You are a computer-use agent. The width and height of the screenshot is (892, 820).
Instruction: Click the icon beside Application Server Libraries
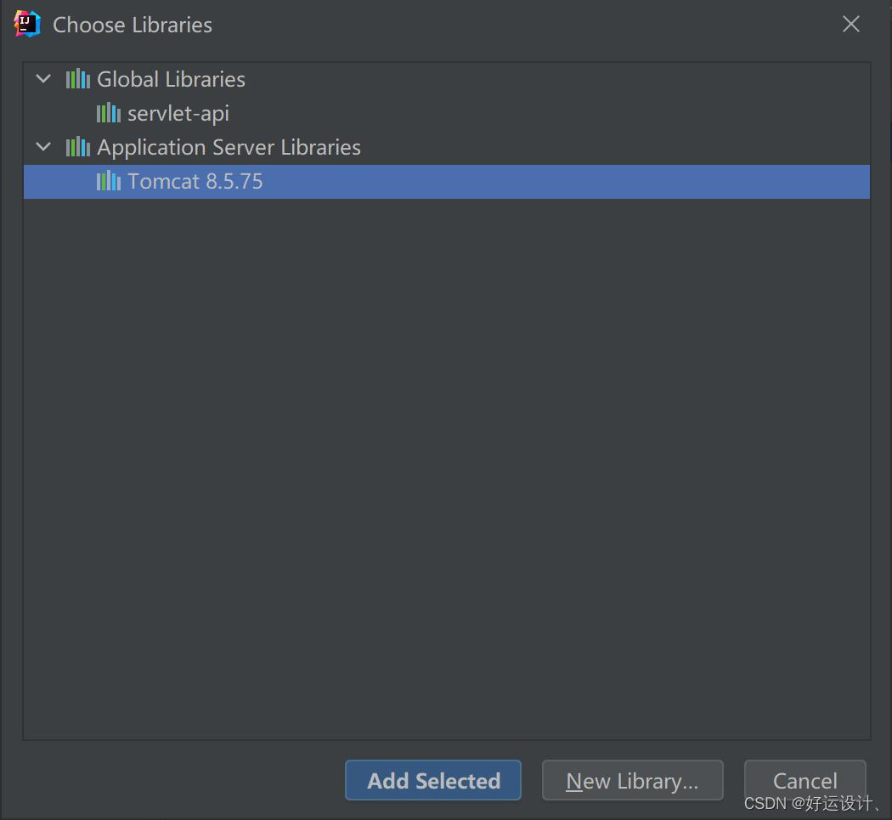tap(76, 147)
